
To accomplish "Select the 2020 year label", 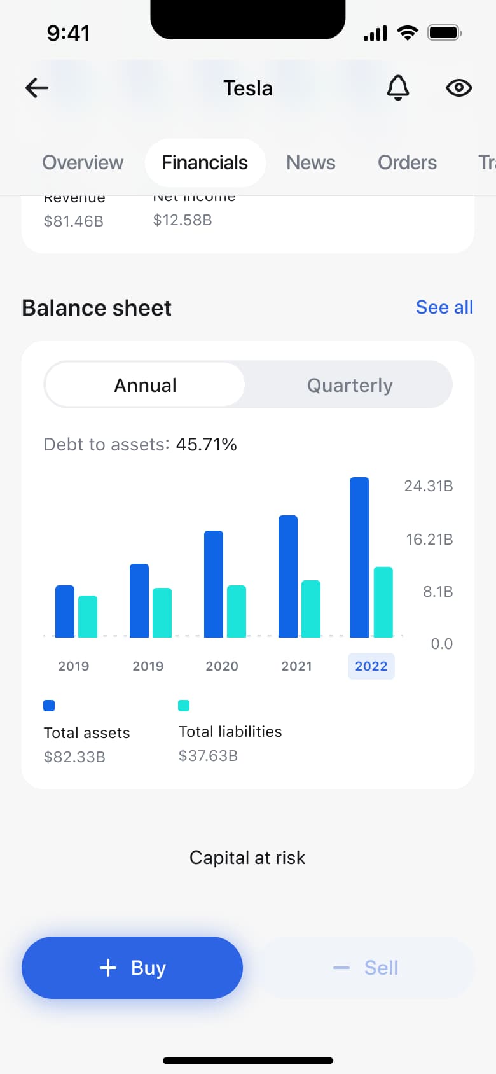I will point(222,666).
